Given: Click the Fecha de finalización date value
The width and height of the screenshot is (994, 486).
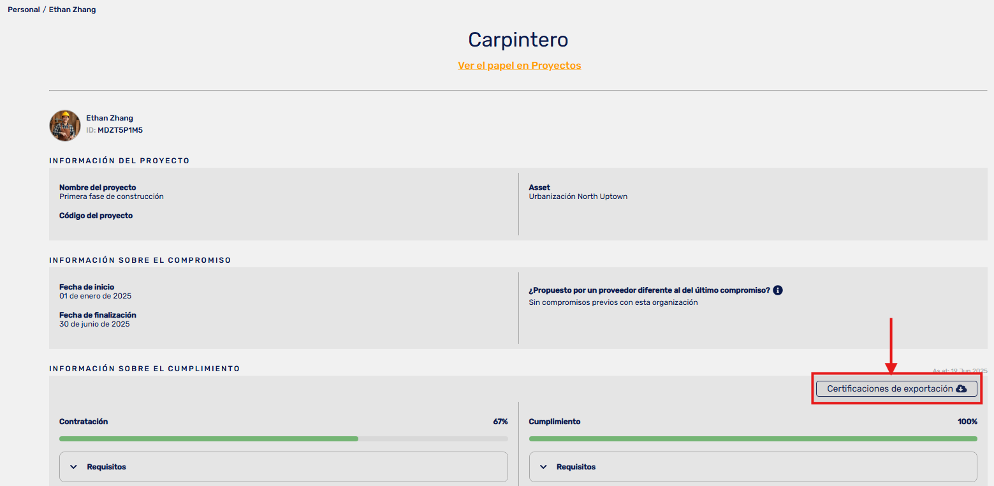Looking at the screenshot, I should coord(94,324).
